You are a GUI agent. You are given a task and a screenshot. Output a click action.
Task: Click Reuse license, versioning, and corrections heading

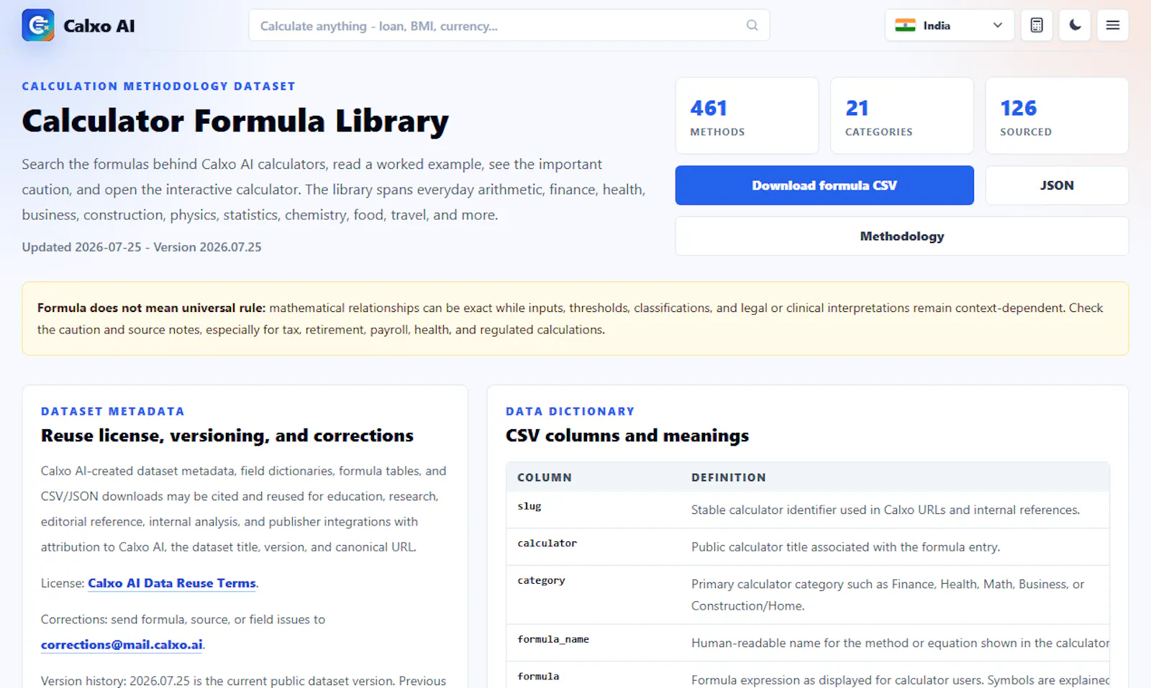(227, 436)
